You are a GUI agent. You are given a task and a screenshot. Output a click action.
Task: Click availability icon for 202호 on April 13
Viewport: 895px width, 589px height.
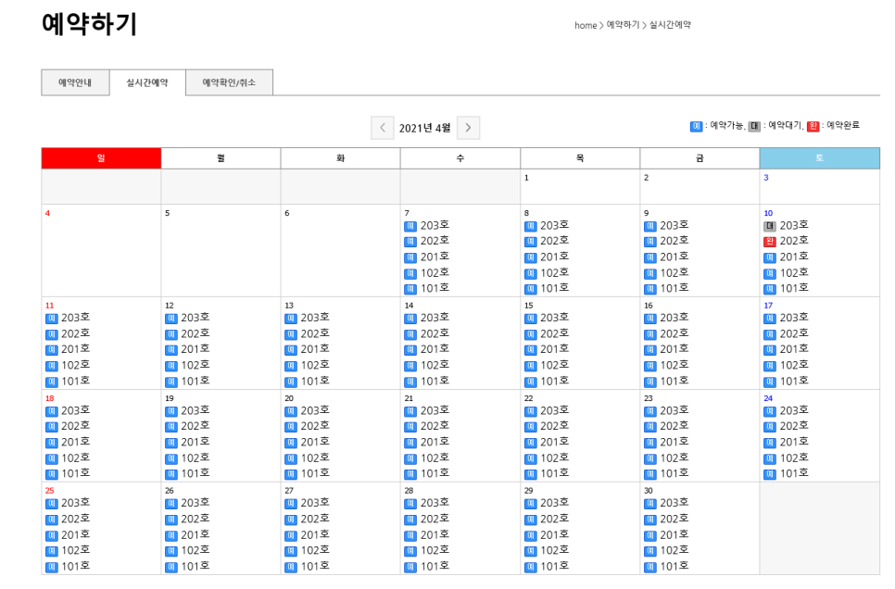pos(291,334)
